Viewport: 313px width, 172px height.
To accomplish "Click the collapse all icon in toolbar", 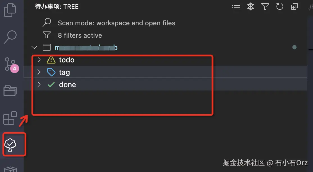I will click(294, 7).
